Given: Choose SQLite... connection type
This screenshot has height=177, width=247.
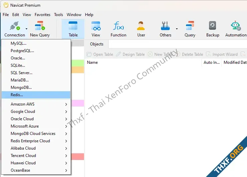Looking at the screenshot, I should pos(36,65).
